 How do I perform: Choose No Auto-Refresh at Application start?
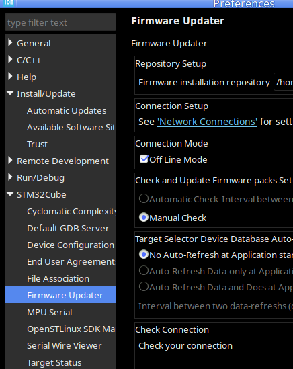(x=144, y=254)
